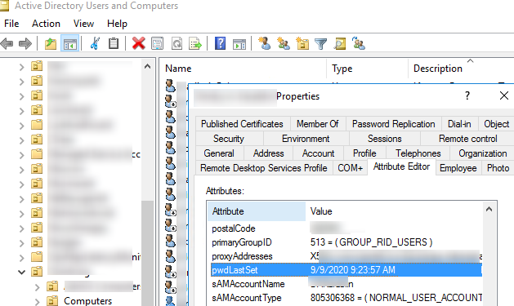Image resolution: width=514 pixels, height=306 pixels.
Task: Click the Copy clipboard toolbar icon
Action: click(114, 43)
